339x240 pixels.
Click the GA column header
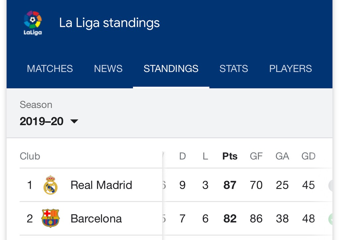pyautogui.click(x=282, y=156)
